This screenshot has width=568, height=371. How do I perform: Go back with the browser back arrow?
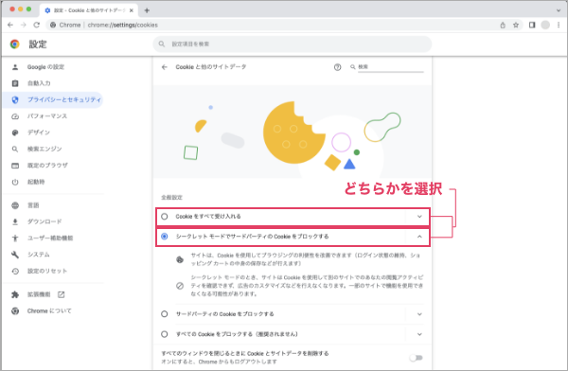[10, 25]
